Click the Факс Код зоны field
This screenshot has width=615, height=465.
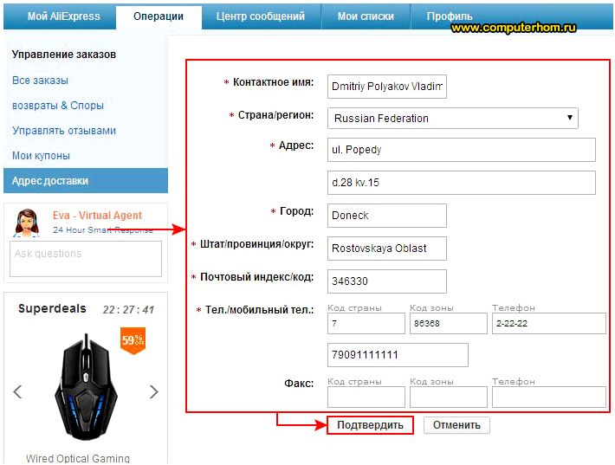[449, 397]
